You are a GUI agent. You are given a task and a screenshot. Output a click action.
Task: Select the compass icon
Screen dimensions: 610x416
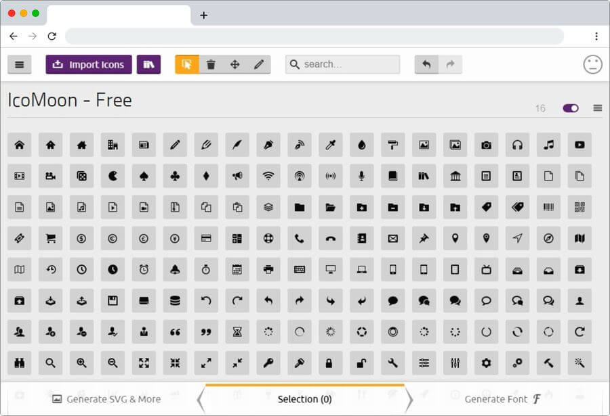pos(548,238)
